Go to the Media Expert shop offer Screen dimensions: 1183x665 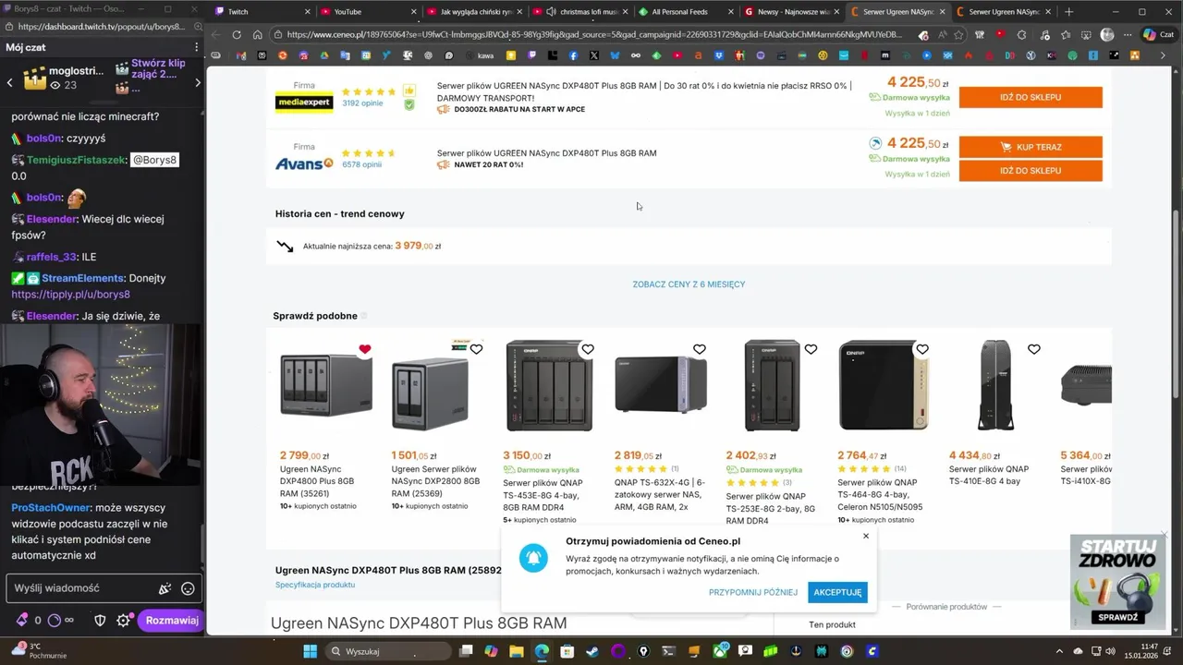point(1031,97)
